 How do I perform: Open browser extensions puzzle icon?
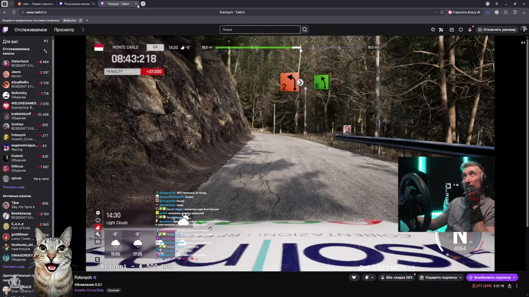(505, 12)
